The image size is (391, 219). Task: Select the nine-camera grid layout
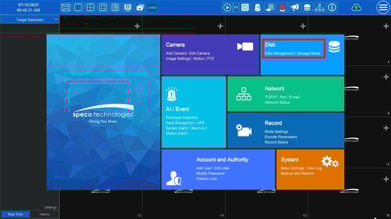point(103,8)
